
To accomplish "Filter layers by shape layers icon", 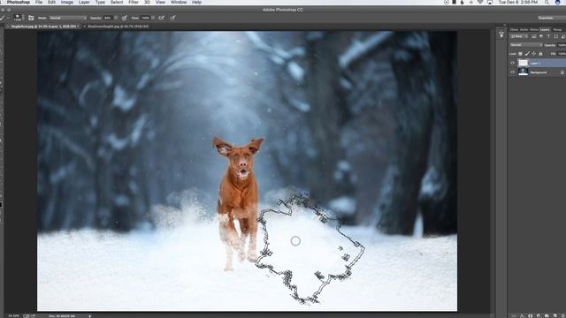I will click(556, 36).
